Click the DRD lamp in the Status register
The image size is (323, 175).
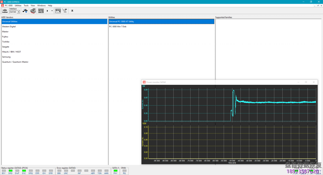coord(10,171)
